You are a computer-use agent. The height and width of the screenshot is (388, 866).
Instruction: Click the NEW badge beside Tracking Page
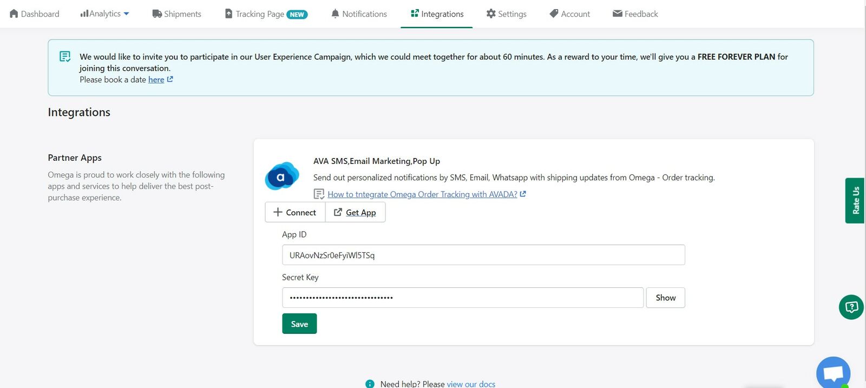pyautogui.click(x=297, y=15)
